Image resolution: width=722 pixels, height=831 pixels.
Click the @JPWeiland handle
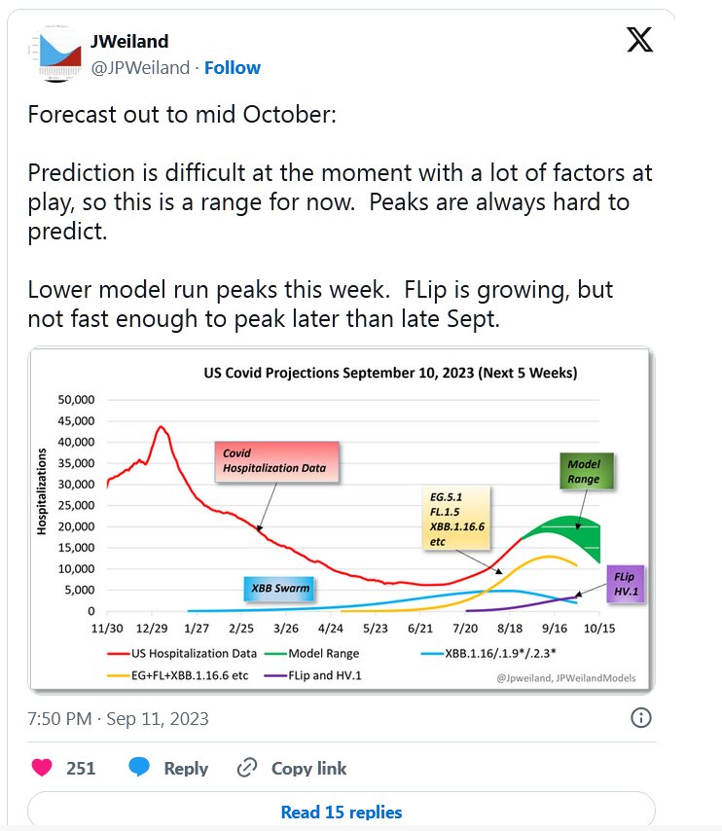tap(139, 67)
